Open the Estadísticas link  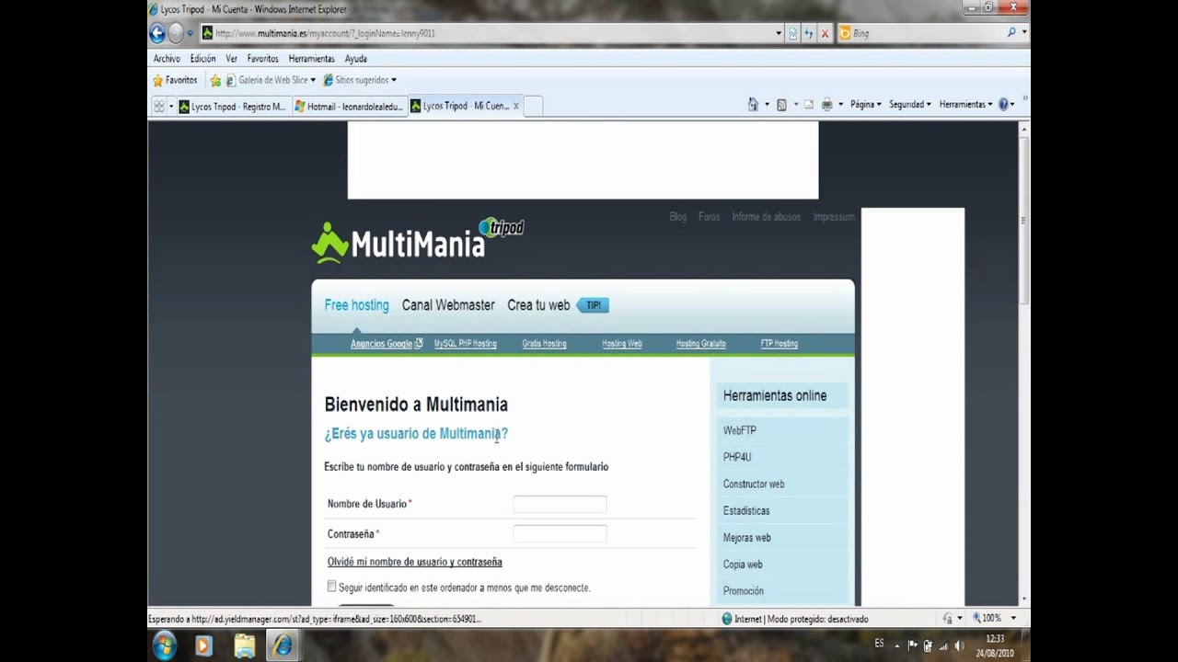[746, 510]
